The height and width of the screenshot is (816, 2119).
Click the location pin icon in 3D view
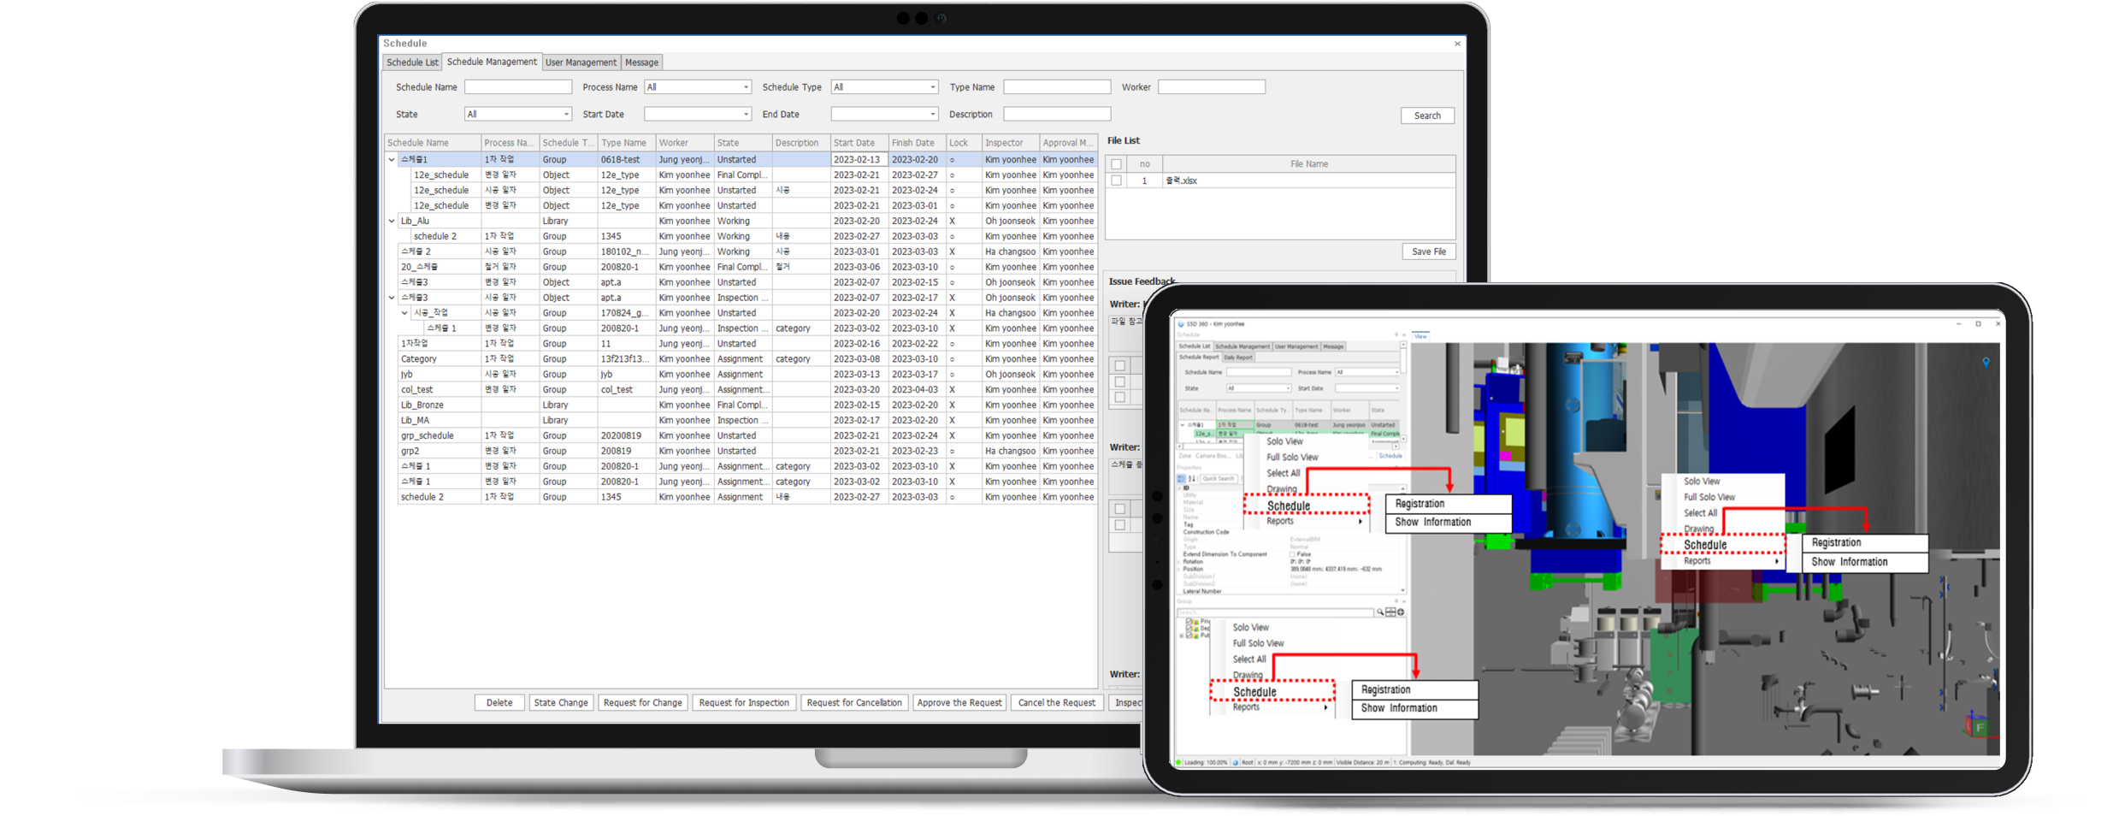(x=1986, y=363)
